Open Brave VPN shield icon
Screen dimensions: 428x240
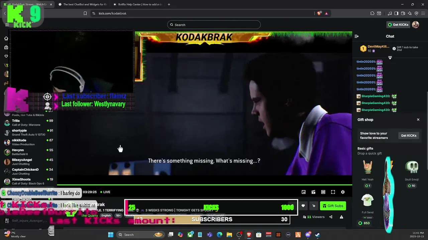coord(416,13)
